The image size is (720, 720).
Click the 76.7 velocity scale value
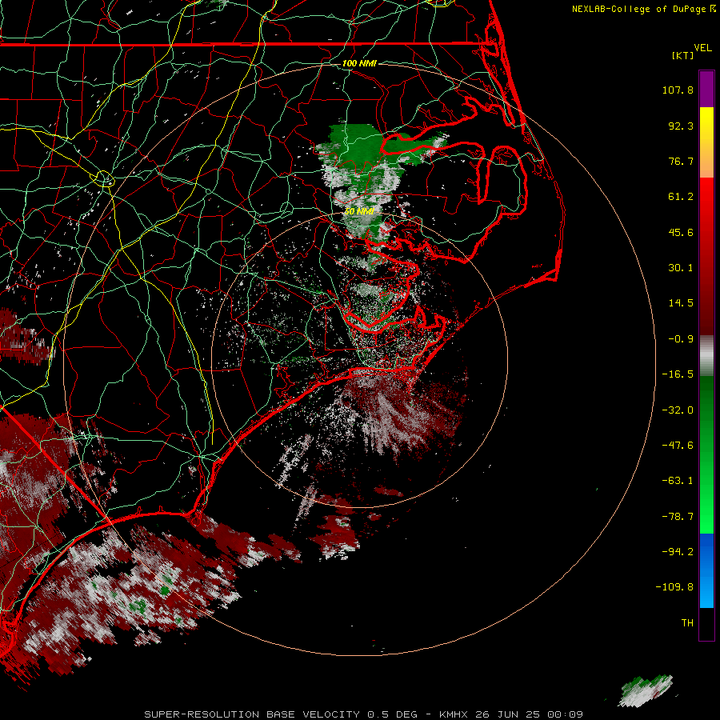(x=681, y=161)
